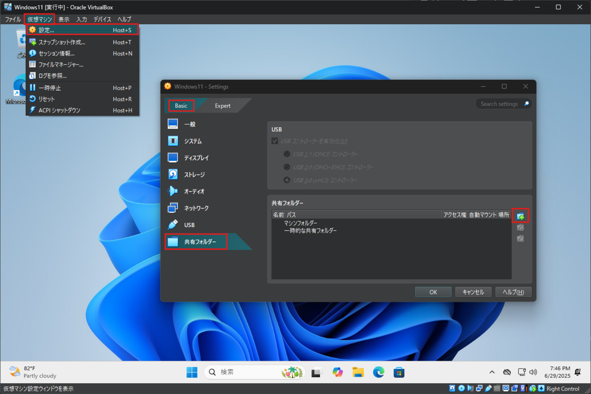Open the ディスプレイ settings category
This screenshot has width=591, height=394.
tap(208, 158)
